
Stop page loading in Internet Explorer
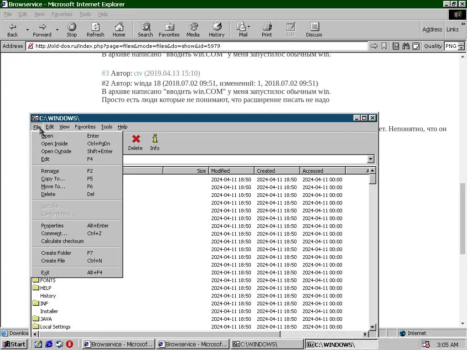72,30
